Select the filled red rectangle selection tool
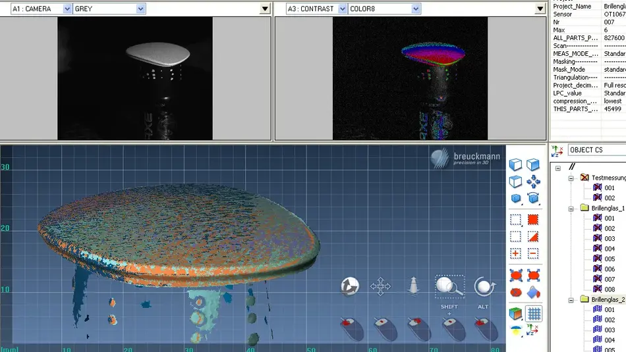 pyautogui.click(x=533, y=220)
